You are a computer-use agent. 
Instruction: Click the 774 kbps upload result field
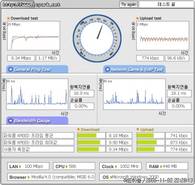[150, 58]
